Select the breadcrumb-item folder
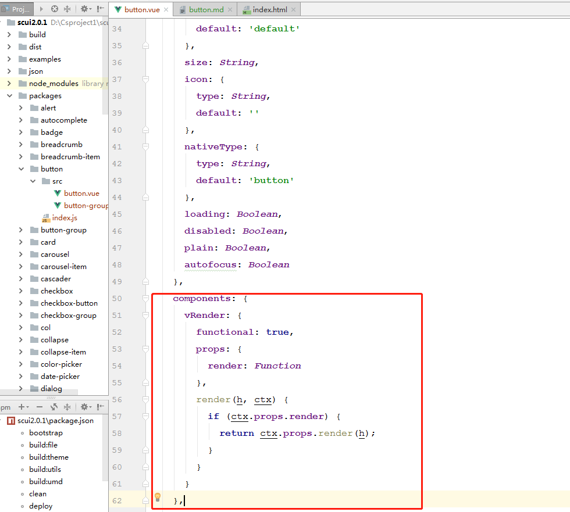 (70, 157)
